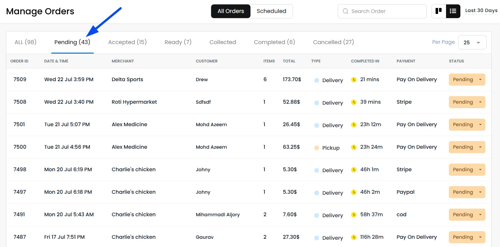View the Cancelled (27) tab

pos(333,42)
